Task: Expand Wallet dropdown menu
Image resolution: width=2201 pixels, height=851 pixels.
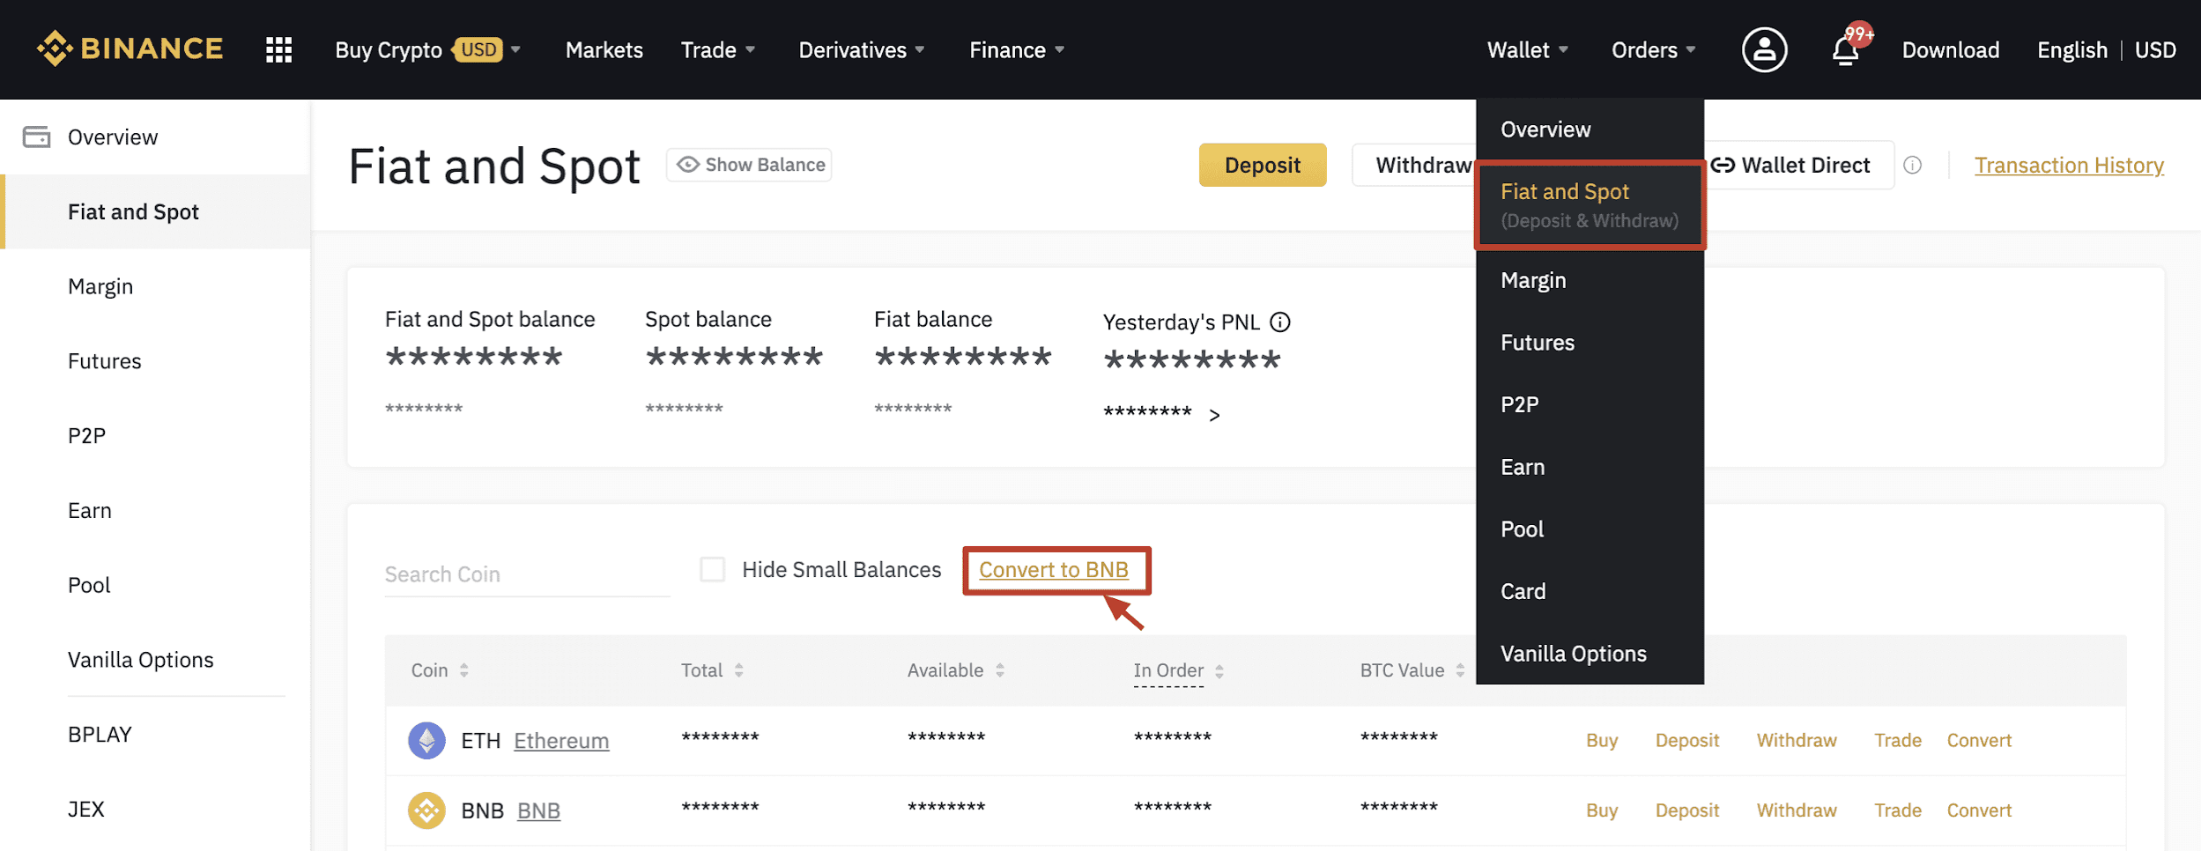Action: coord(1563,49)
